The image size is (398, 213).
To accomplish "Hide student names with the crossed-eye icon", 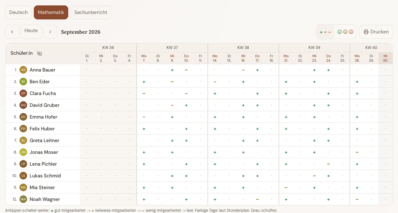I will (x=40, y=53).
